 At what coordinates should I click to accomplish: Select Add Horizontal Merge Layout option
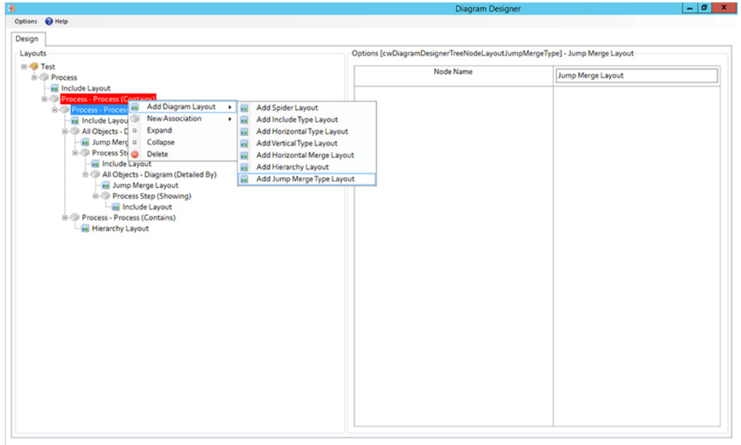[x=305, y=155]
